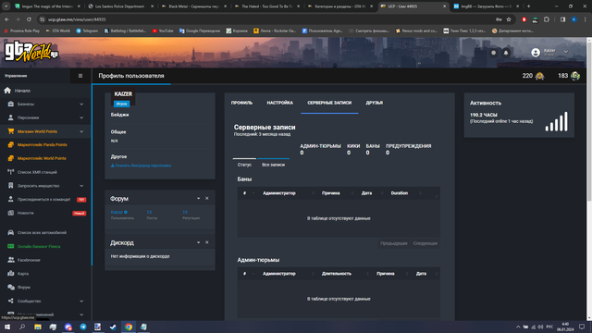This screenshot has width=592, height=333.
Task: Open the Kaizer forum profile link
Action: click(x=119, y=212)
